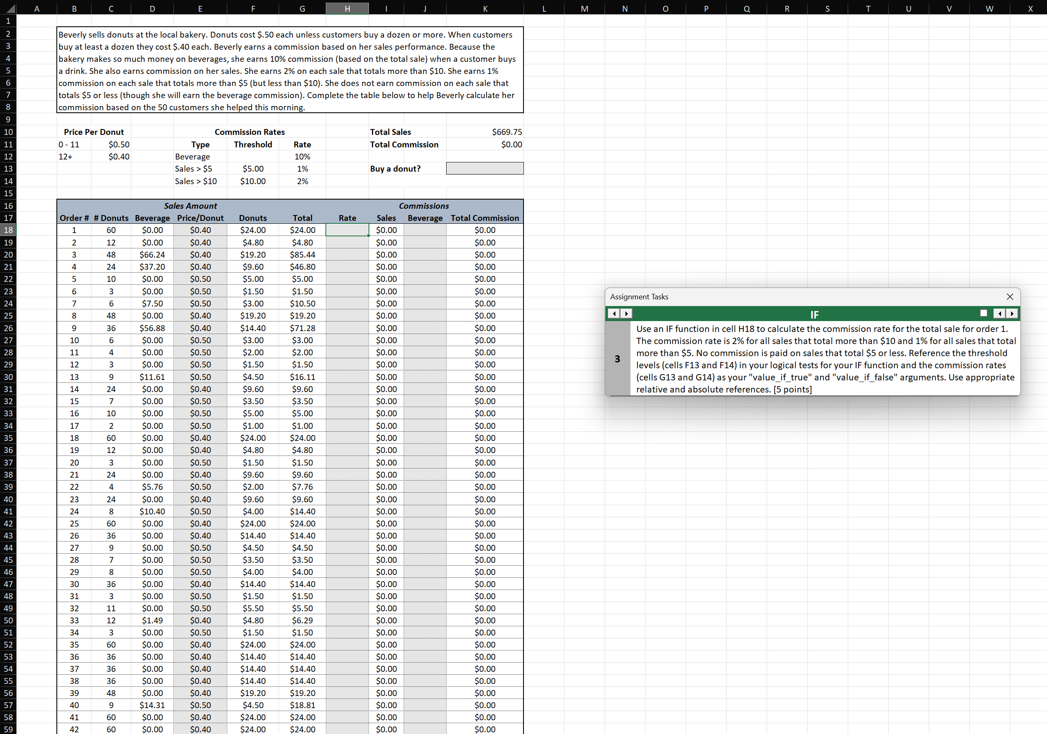Select the instructions text box about Beverly
The height and width of the screenshot is (734, 1047).
290,71
